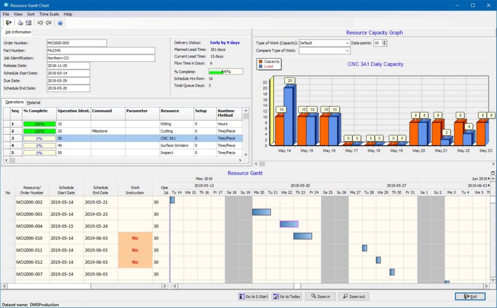497x308 pixels.
Task: Increase the Data points spinner value
Action: click(x=385, y=42)
